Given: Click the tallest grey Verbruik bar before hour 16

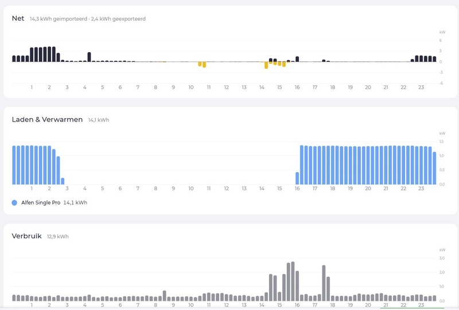Looking at the screenshot, I should (293, 281).
